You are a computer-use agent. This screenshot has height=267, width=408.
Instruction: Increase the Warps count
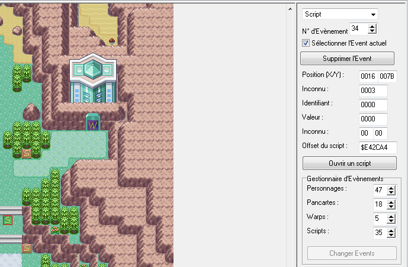[x=391, y=216]
